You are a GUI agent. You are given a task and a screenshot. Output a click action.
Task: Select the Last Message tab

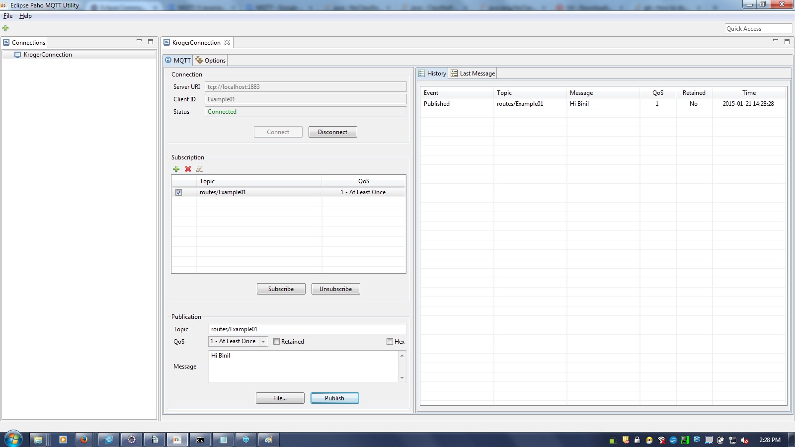pyautogui.click(x=473, y=74)
